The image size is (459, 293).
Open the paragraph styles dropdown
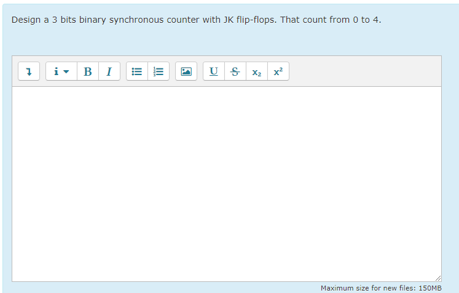tap(61, 71)
